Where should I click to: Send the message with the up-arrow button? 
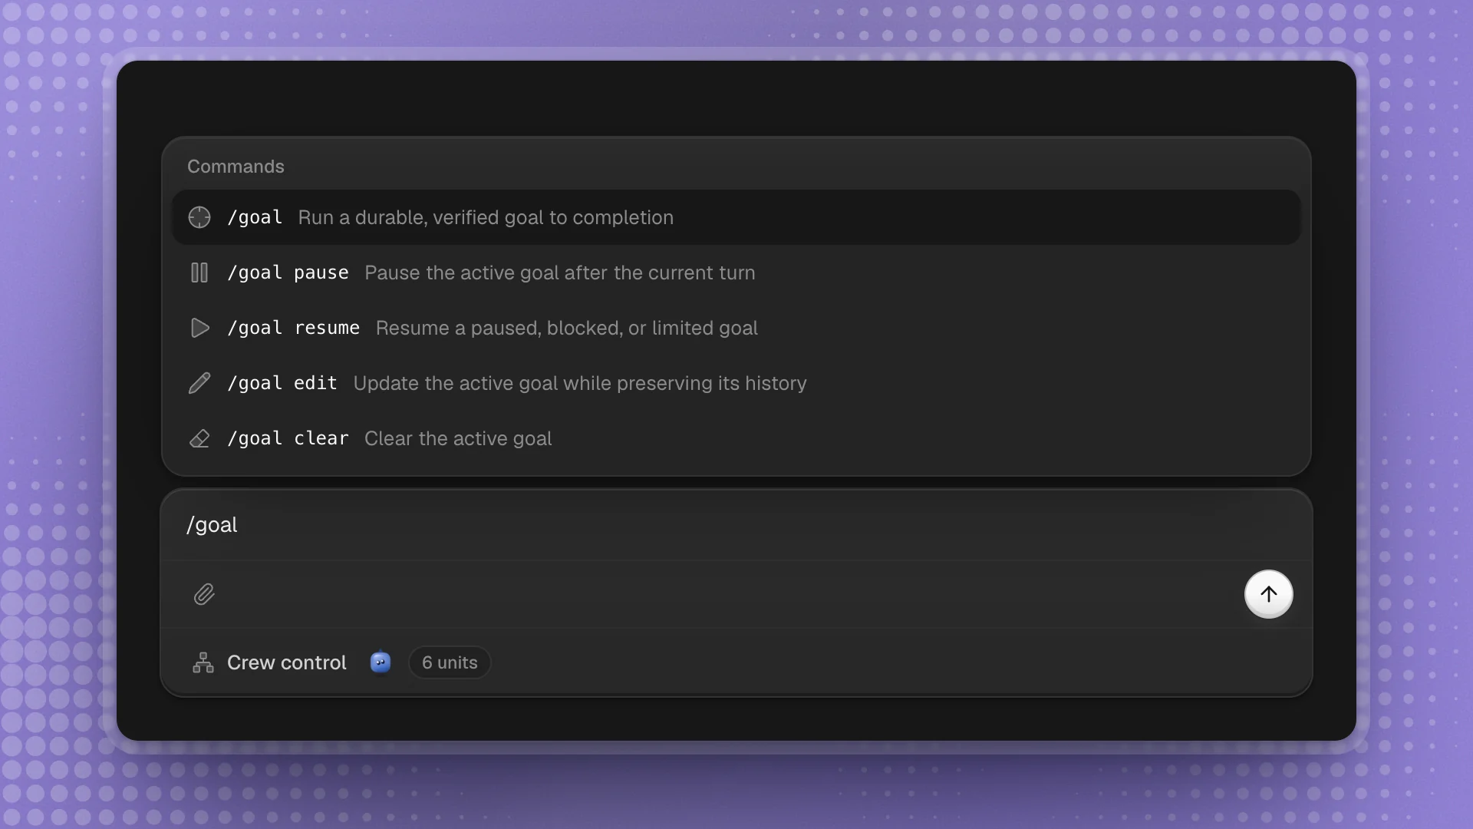pyautogui.click(x=1269, y=594)
